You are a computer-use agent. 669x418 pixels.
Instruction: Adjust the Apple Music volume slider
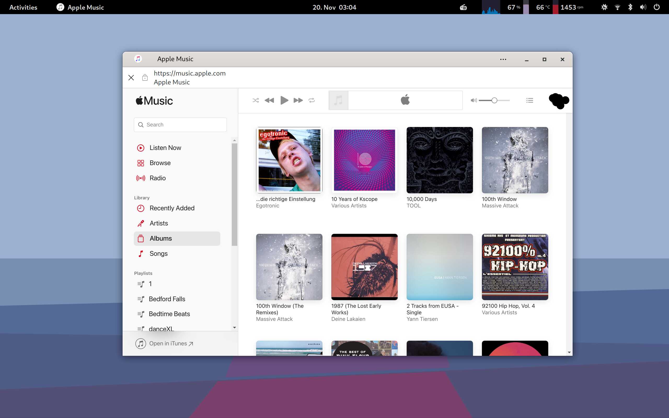(494, 100)
